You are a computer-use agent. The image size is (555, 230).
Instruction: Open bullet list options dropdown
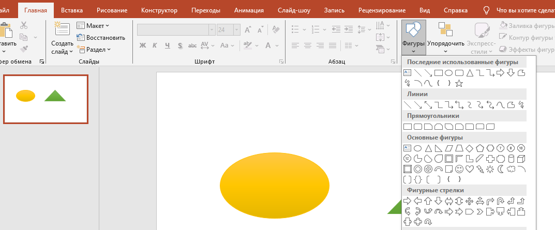pyautogui.click(x=305, y=29)
